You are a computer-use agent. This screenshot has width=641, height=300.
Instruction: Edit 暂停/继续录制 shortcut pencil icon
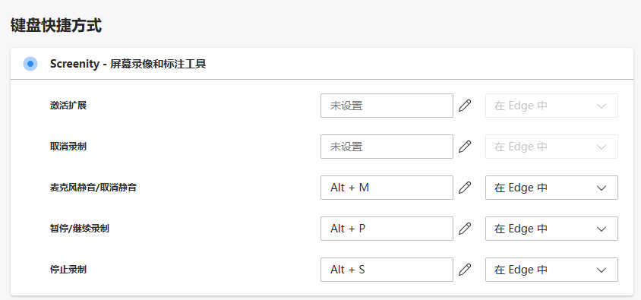tap(465, 229)
